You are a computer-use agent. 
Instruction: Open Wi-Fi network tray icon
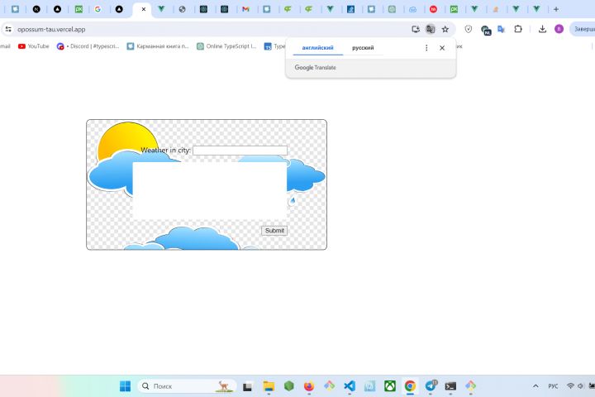coord(570,386)
